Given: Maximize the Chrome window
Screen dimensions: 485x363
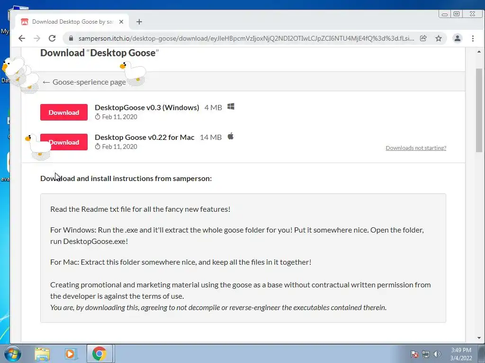Looking at the screenshot, I should (x=457, y=14).
